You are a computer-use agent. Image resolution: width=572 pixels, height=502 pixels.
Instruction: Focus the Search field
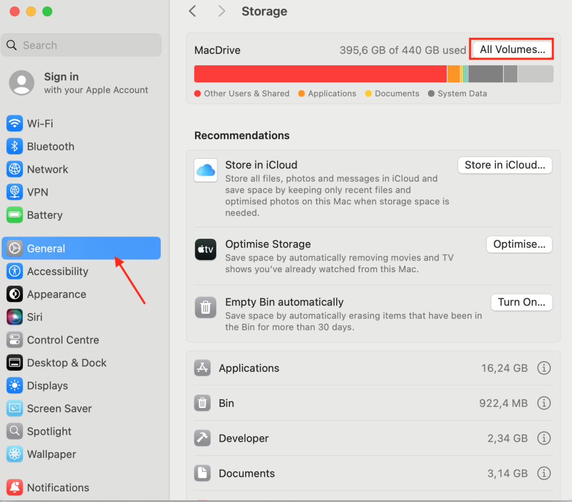point(82,45)
